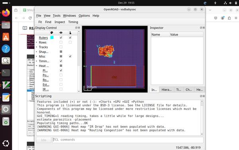Click the color palette column header icon
Viewport: 239px width, 150px height.
(x=52, y=33)
